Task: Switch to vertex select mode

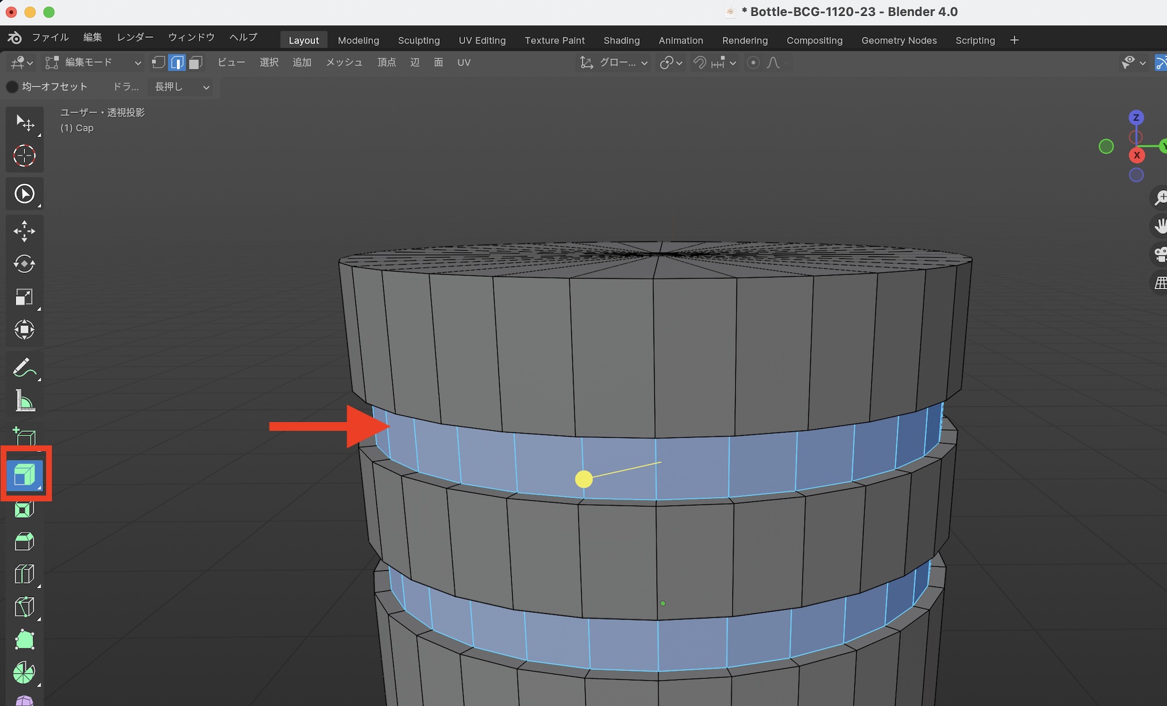Action: (158, 62)
